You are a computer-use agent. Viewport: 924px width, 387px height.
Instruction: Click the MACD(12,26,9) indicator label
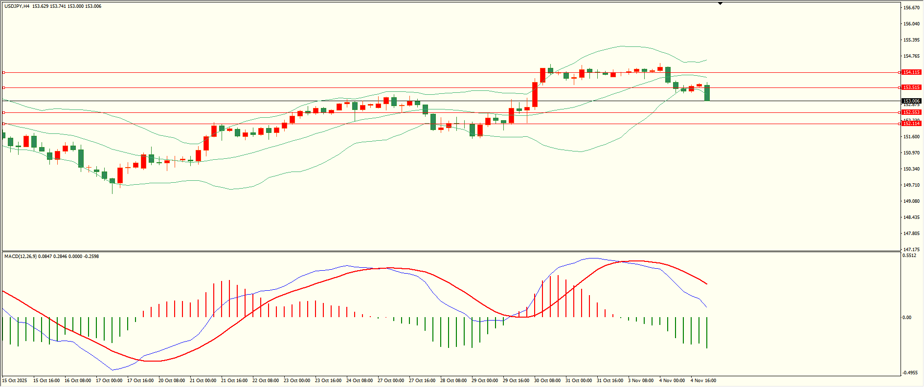[x=20, y=256]
